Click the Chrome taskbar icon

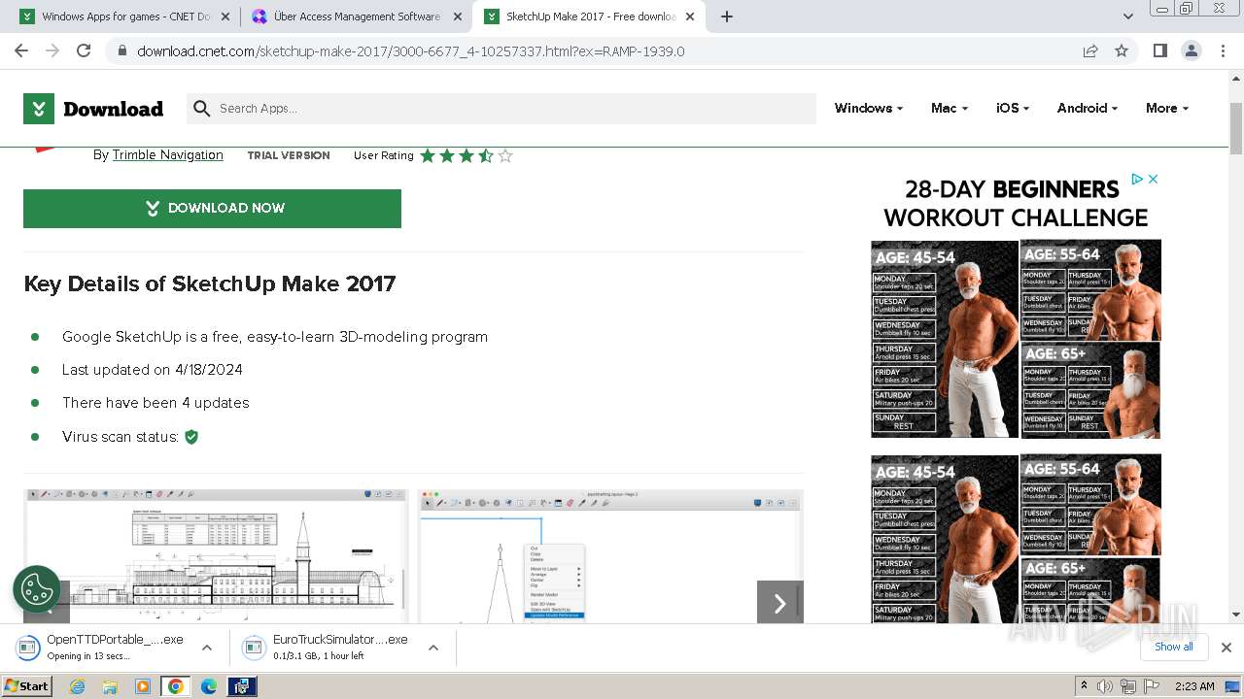(x=176, y=686)
